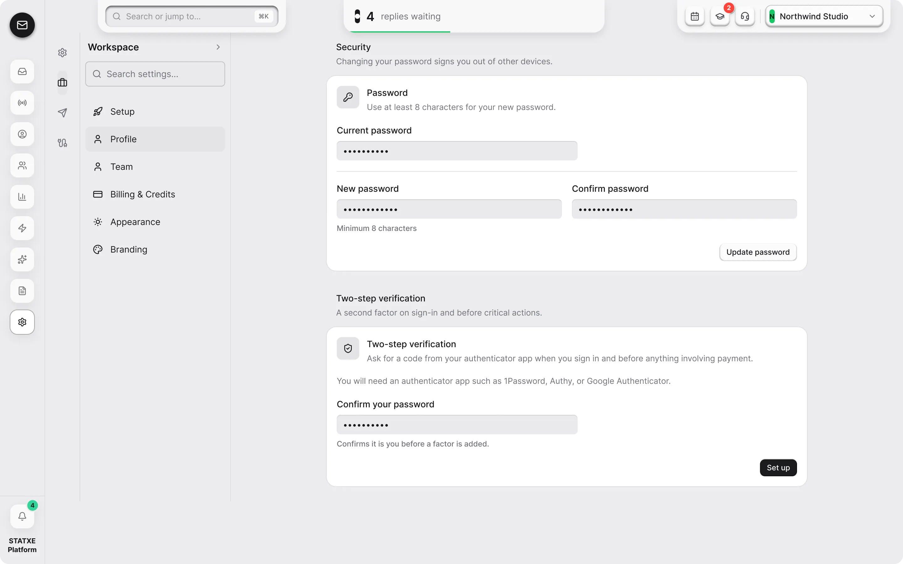Viewport: 903px width, 564px height.
Task: Select Profile in the settings menu
Action: coord(155,139)
